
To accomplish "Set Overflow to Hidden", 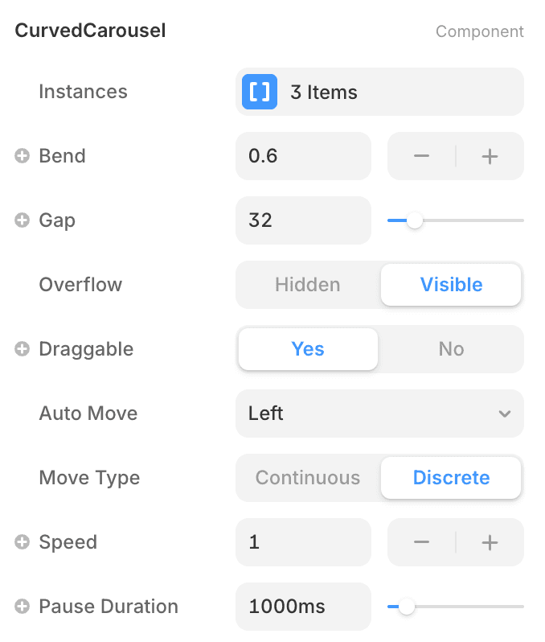I will (x=308, y=285).
